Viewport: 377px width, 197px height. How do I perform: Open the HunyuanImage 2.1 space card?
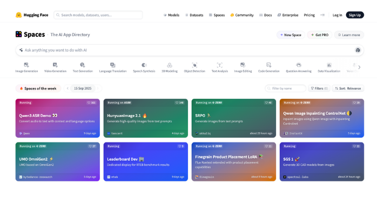coord(146,118)
